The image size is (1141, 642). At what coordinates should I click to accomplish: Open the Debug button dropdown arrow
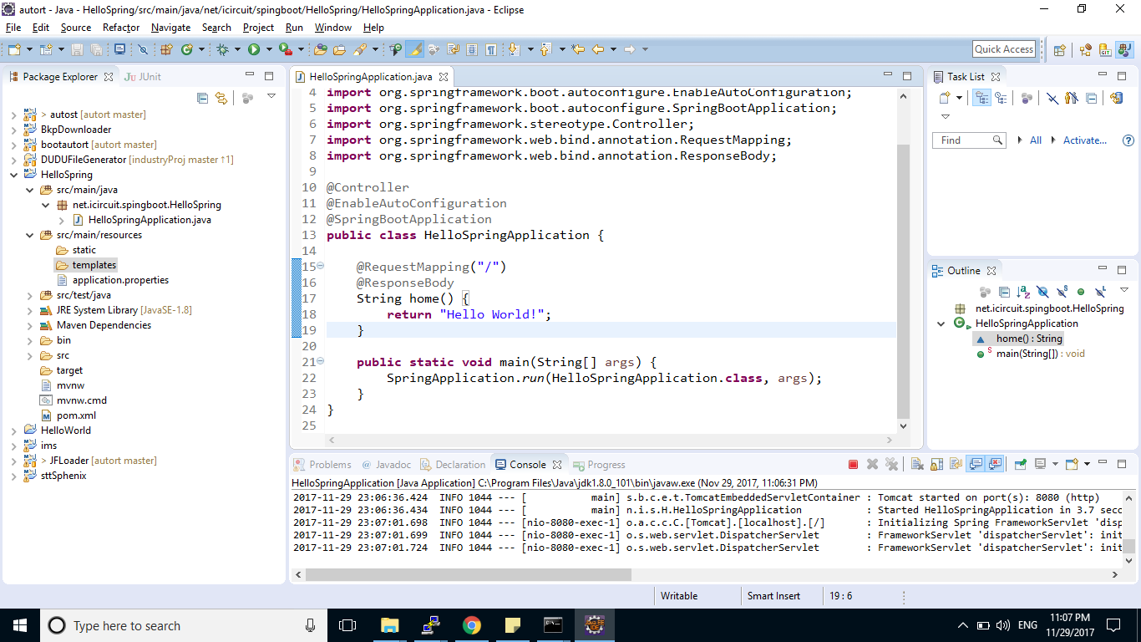click(237, 49)
